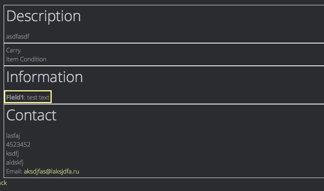The image size is (324, 191).
Task: Select the 4523452 phone number
Action: pyautogui.click(x=18, y=145)
